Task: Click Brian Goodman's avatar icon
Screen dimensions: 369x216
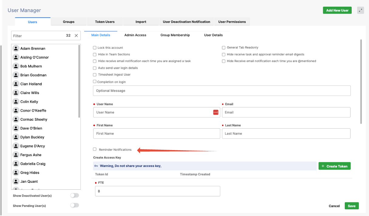Action: tap(16, 75)
